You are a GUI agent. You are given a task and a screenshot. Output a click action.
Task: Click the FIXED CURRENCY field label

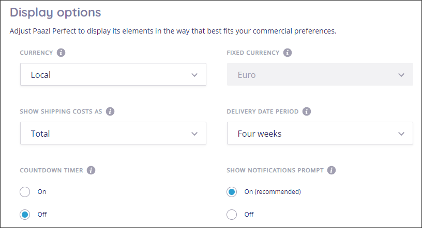tap(253, 53)
